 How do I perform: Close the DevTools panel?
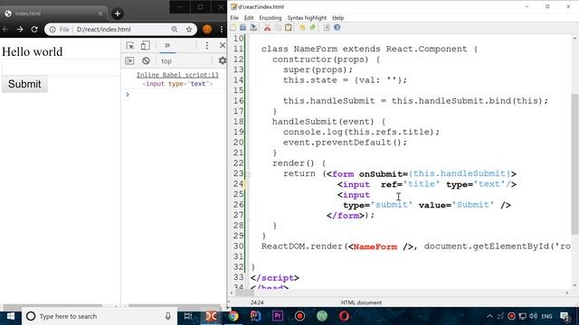tap(223, 45)
